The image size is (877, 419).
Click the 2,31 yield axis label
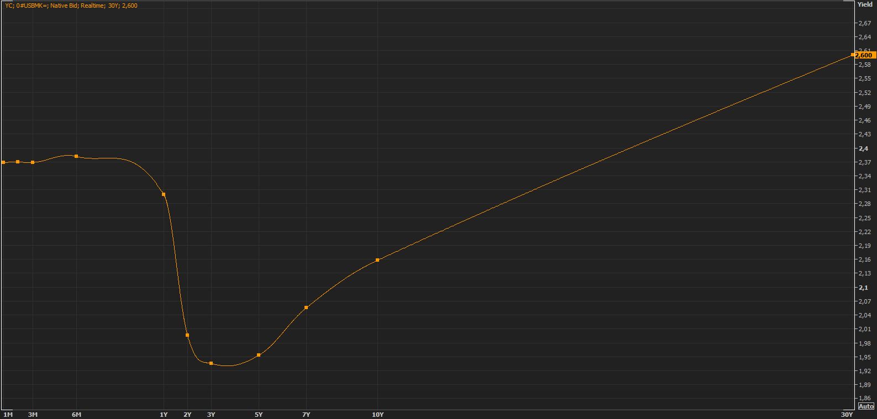pyautogui.click(x=864, y=190)
